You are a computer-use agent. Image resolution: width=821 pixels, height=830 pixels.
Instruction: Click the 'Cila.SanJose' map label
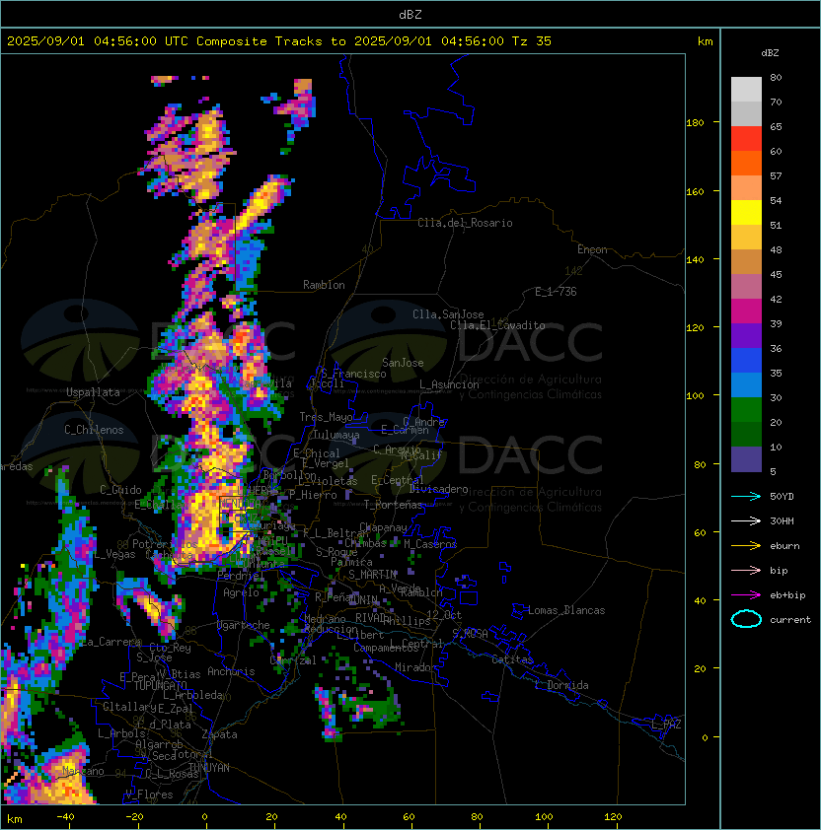click(448, 314)
